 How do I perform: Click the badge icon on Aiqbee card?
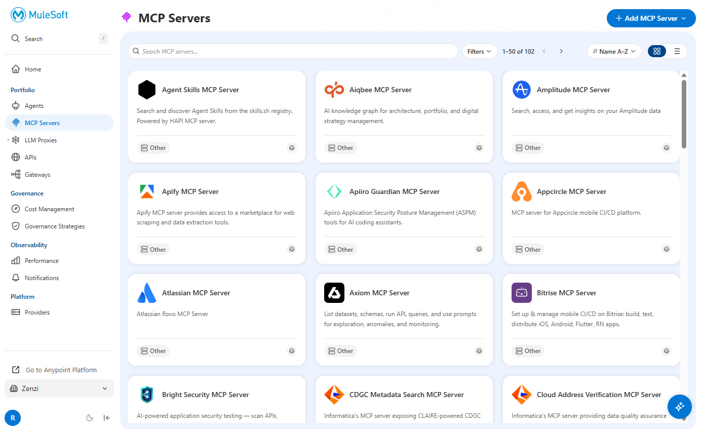point(479,148)
